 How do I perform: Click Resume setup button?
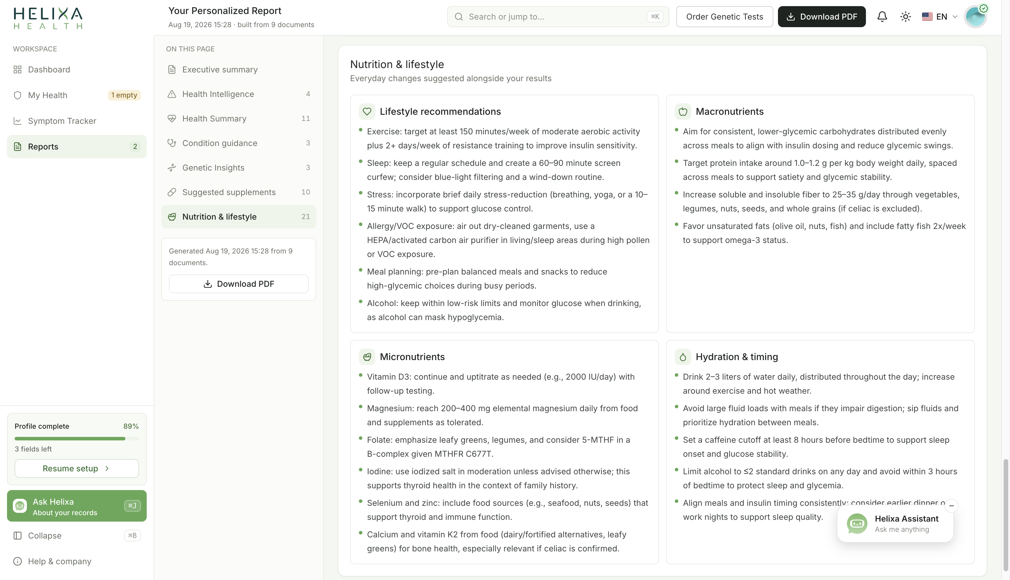77,468
